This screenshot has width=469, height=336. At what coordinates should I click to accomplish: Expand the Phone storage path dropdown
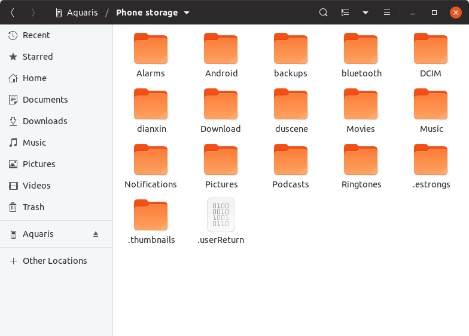pos(187,13)
